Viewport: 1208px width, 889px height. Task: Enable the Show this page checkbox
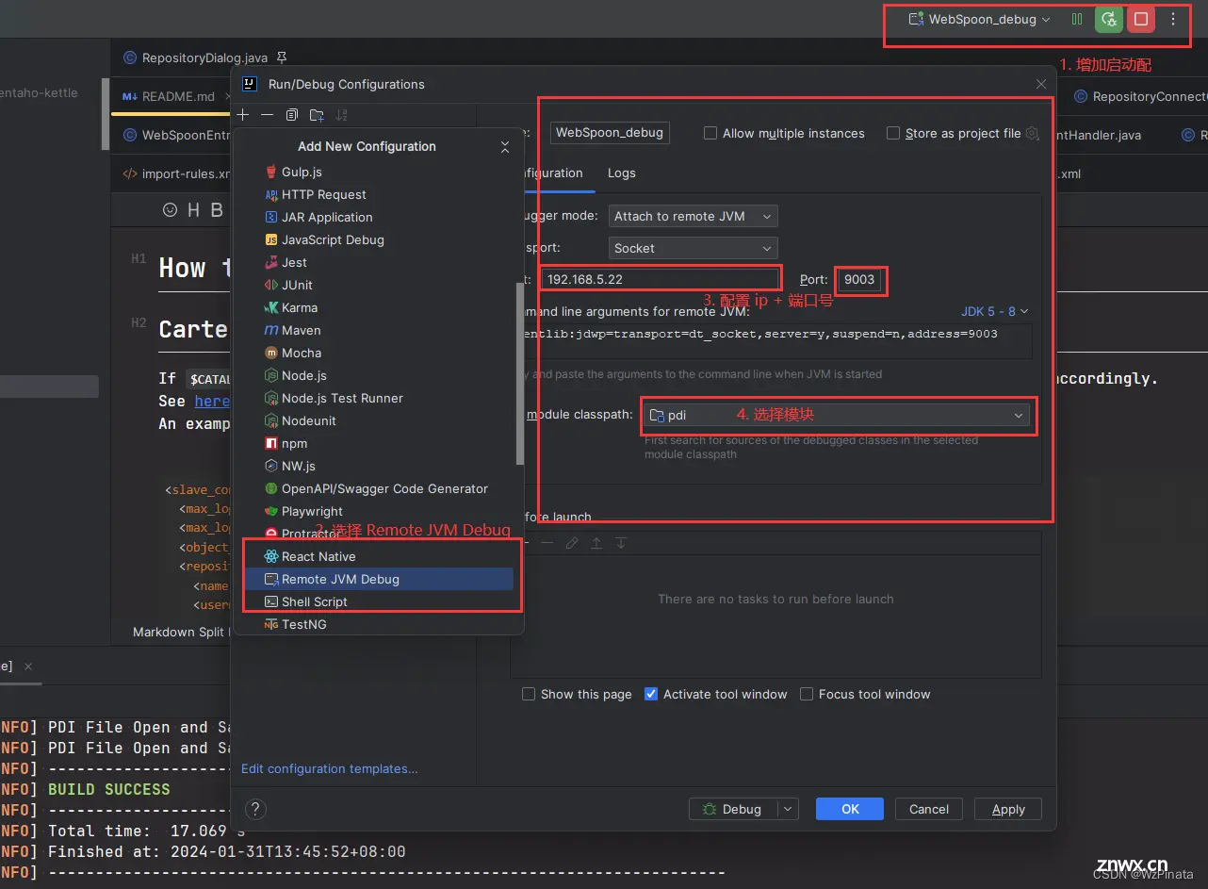(x=529, y=694)
